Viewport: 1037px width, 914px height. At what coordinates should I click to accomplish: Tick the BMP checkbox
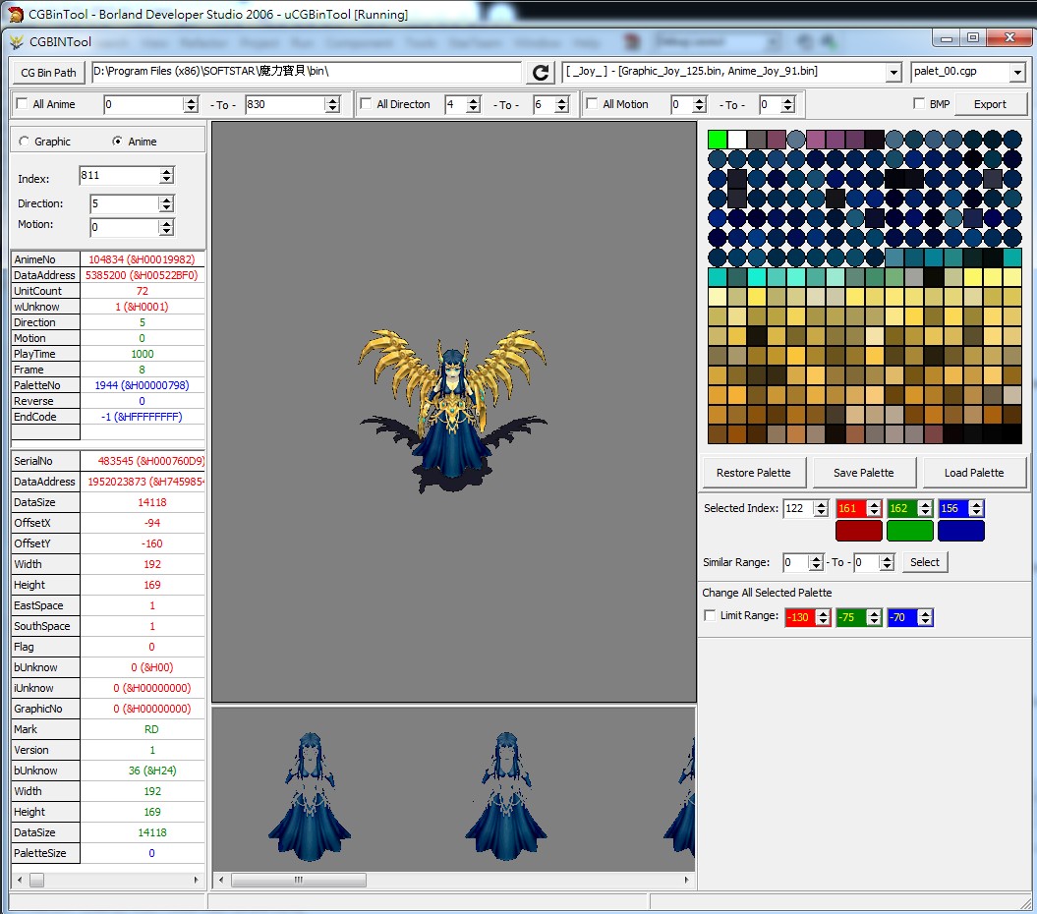[919, 104]
